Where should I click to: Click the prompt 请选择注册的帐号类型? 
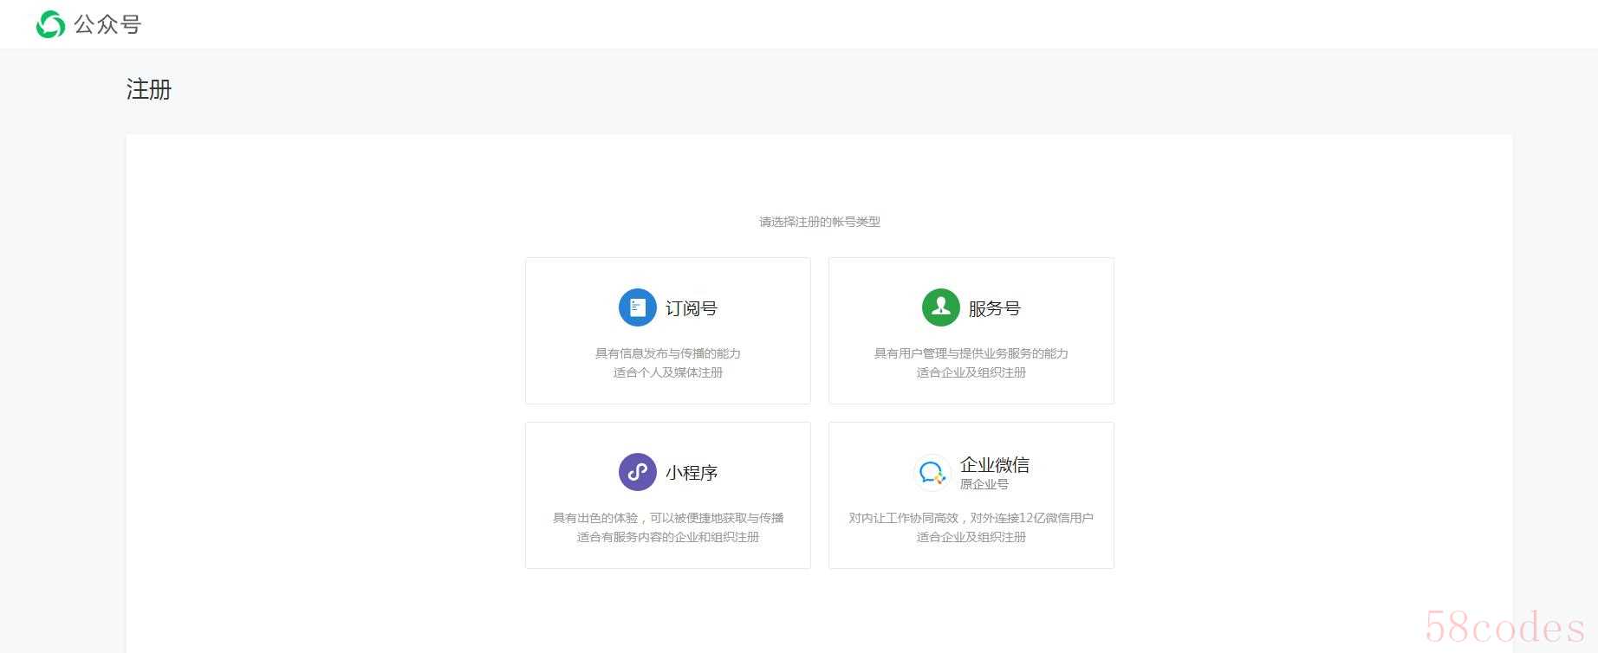click(820, 222)
